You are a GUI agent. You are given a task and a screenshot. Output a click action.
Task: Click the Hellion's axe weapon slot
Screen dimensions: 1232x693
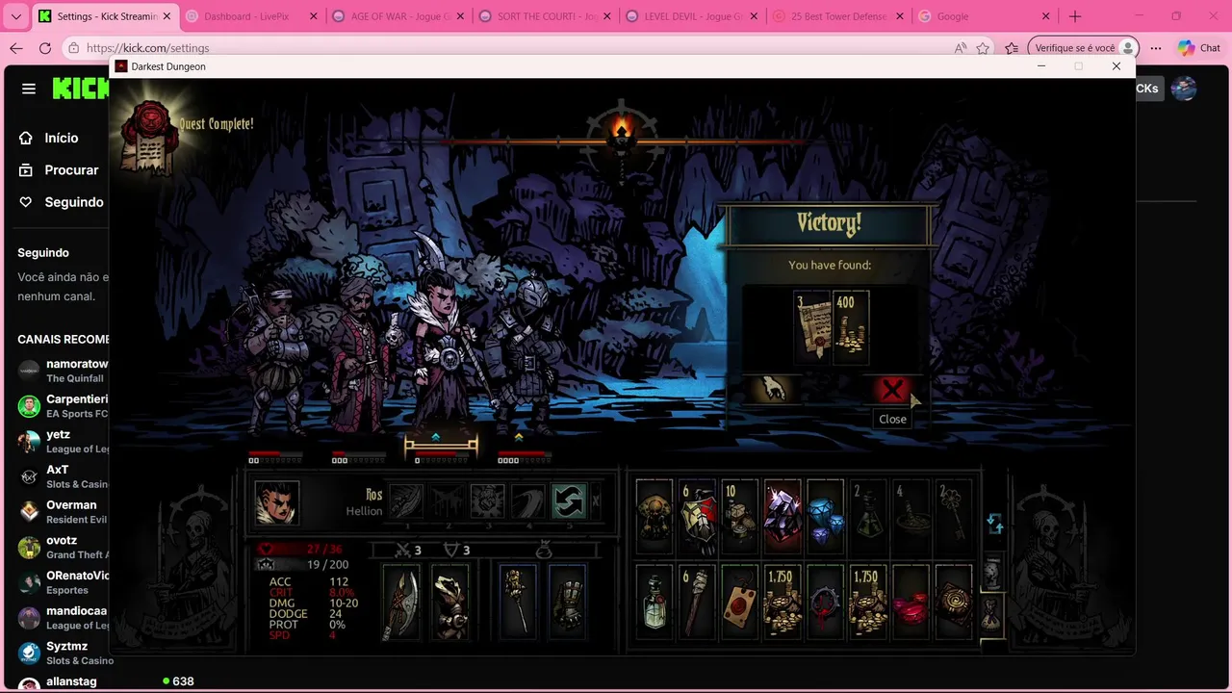(x=401, y=603)
